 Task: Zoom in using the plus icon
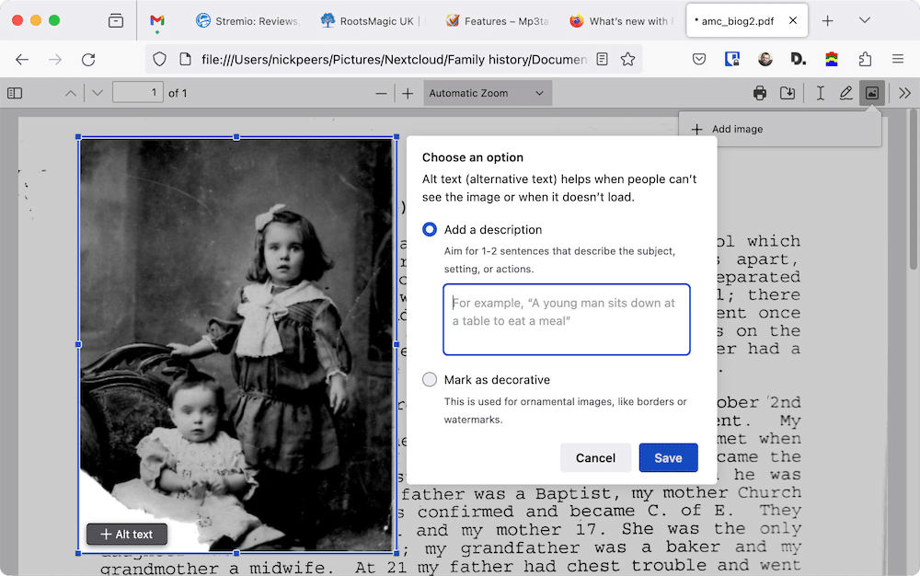[x=406, y=92]
